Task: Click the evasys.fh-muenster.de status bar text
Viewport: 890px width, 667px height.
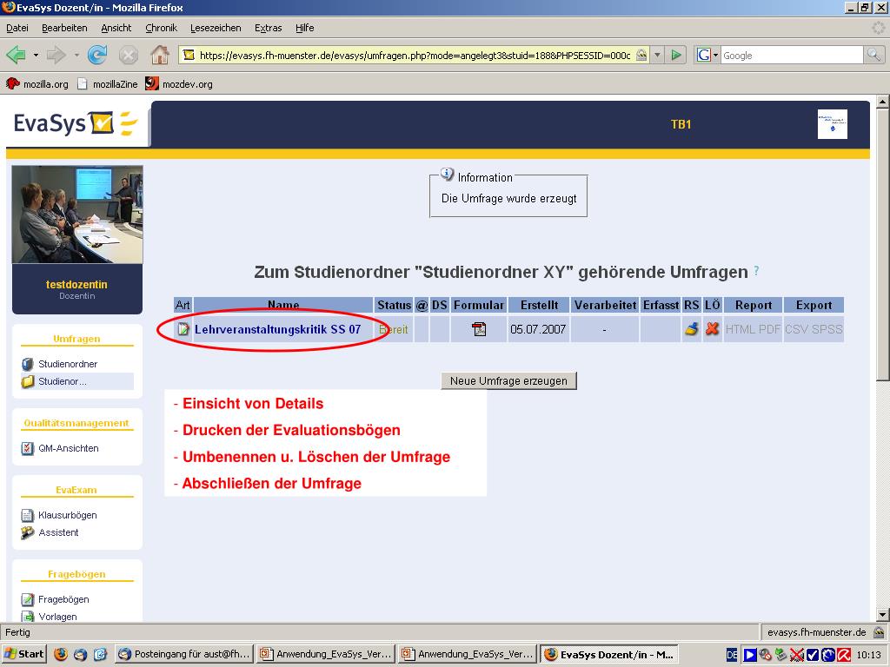Action: point(816,632)
